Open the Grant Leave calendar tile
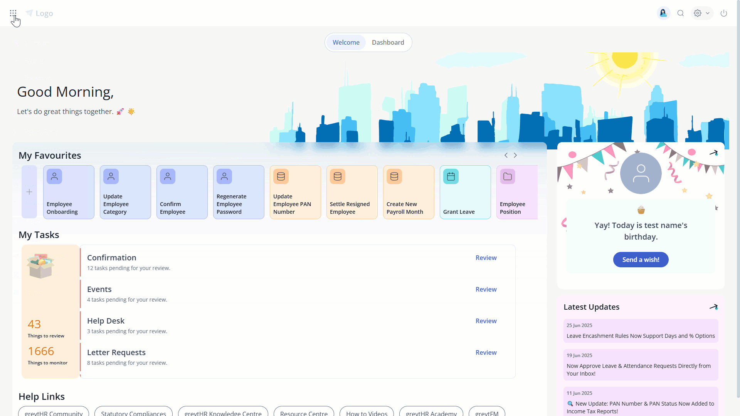 (465, 192)
